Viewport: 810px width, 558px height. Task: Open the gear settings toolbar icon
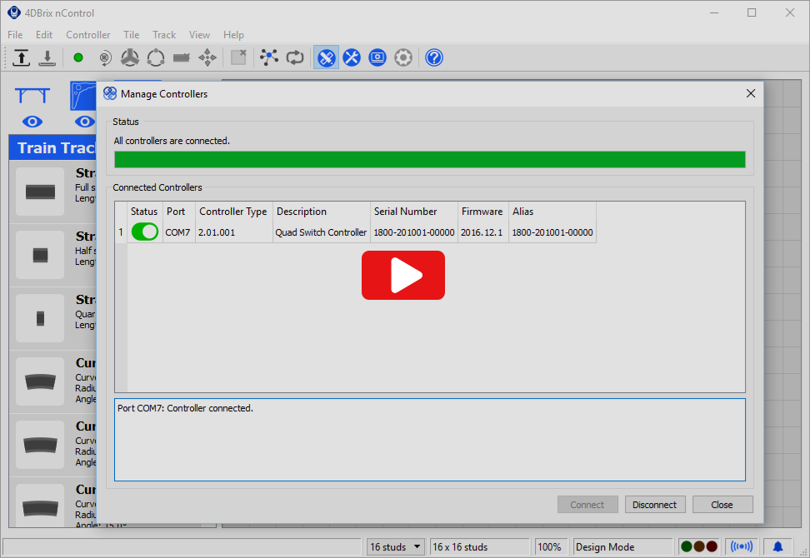point(403,57)
